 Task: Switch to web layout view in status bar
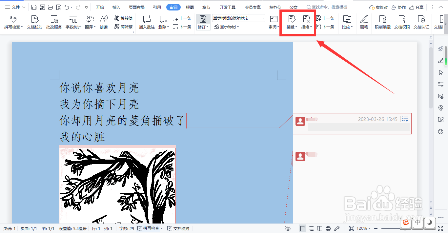[328, 228]
